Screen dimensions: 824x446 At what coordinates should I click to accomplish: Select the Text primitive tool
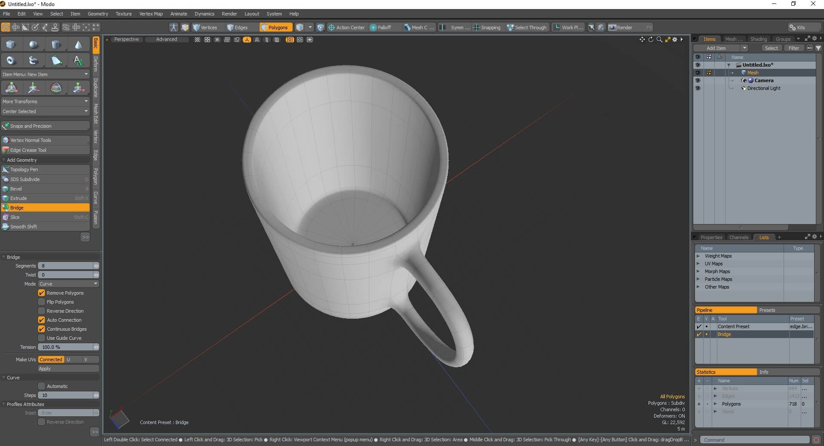tap(79, 60)
